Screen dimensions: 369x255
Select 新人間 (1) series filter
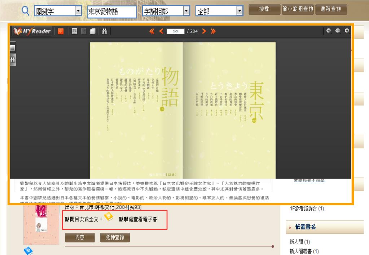(300, 242)
